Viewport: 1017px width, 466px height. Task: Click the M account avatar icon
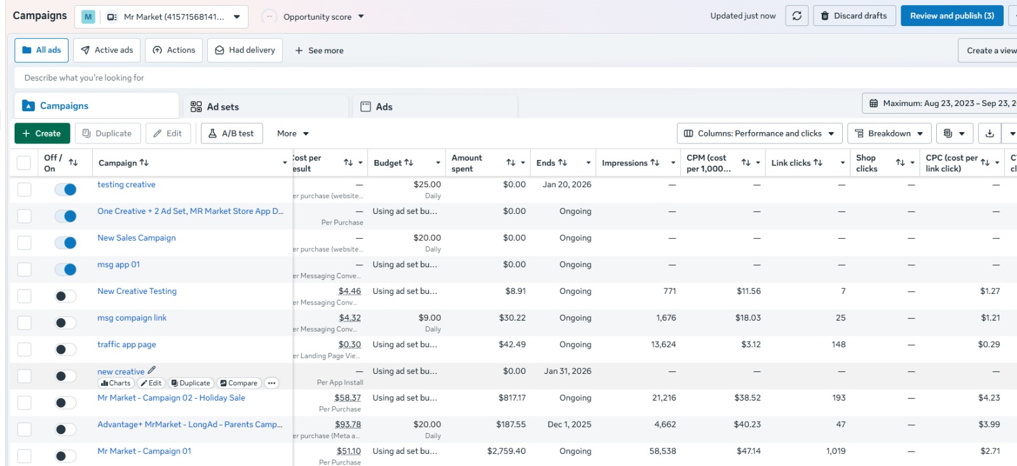pyautogui.click(x=88, y=17)
